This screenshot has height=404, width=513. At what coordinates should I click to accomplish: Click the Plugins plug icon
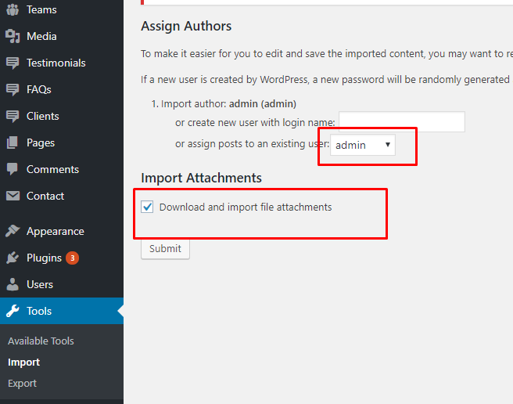[13, 258]
